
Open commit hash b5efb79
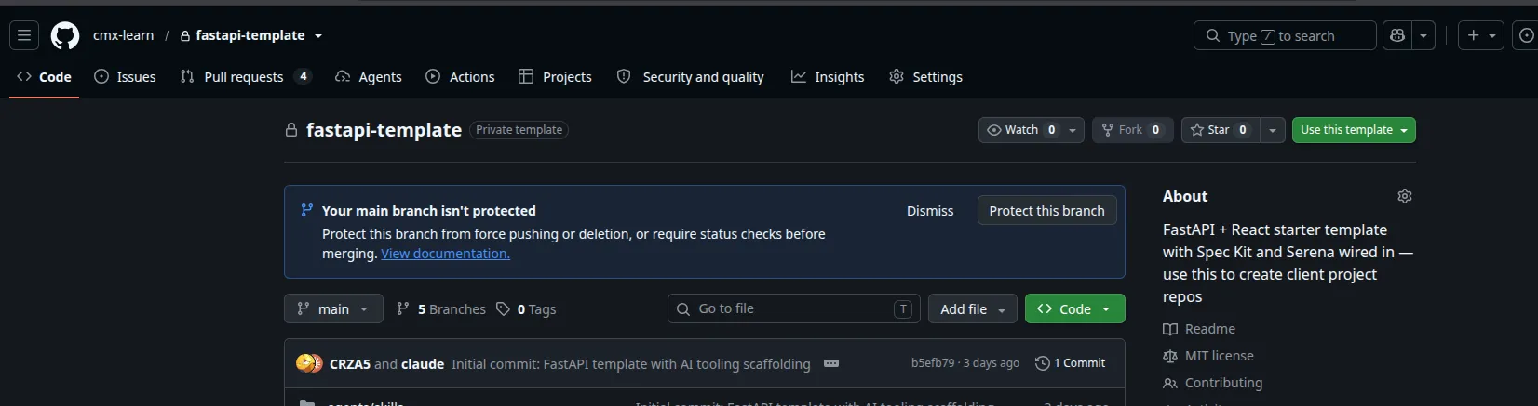pos(933,363)
